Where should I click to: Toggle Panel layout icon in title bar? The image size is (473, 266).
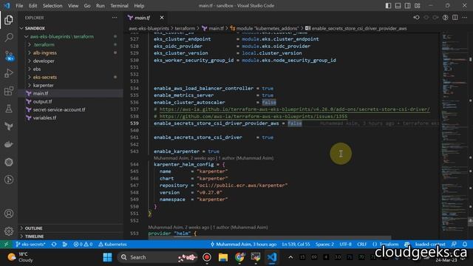point(398,5)
